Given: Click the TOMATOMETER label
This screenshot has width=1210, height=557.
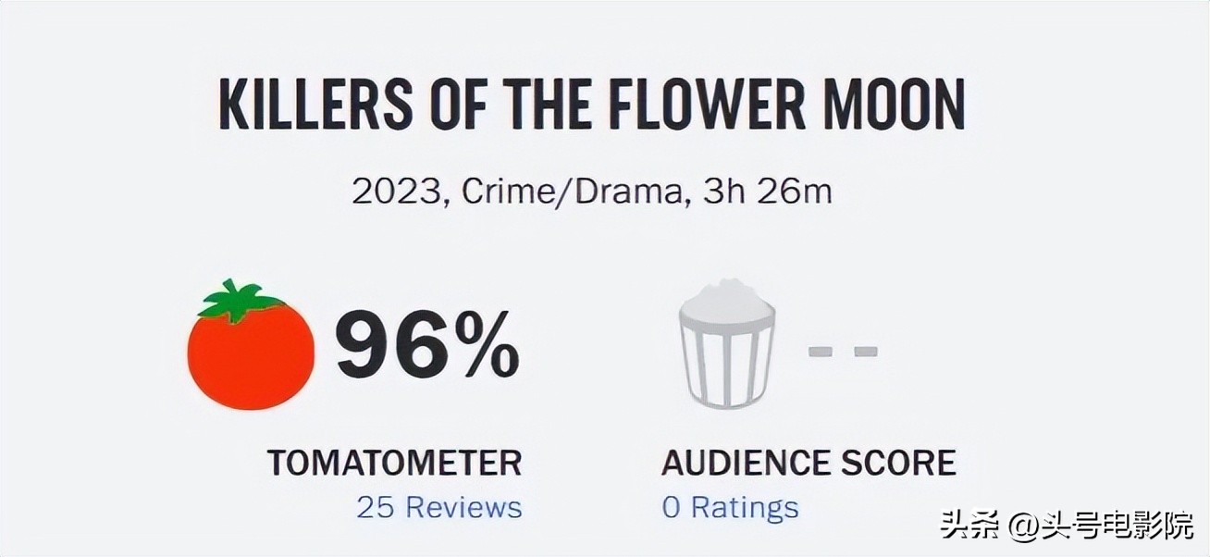Looking at the screenshot, I should (394, 463).
